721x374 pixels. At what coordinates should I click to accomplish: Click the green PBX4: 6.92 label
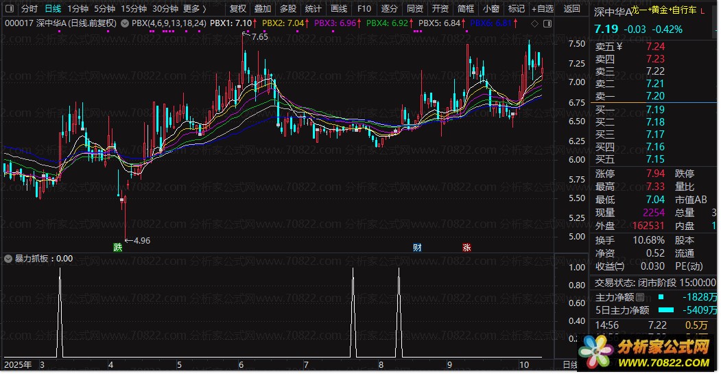(387, 23)
